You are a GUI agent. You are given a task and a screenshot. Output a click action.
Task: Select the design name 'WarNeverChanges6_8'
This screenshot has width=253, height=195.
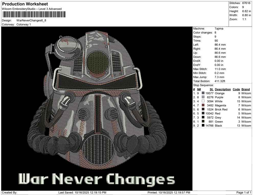(31, 20)
